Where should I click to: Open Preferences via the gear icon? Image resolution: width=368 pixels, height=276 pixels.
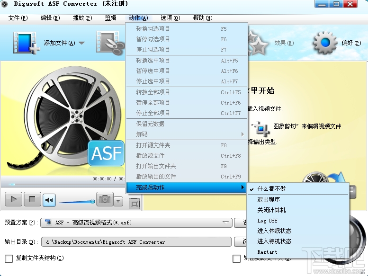click(325, 43)
